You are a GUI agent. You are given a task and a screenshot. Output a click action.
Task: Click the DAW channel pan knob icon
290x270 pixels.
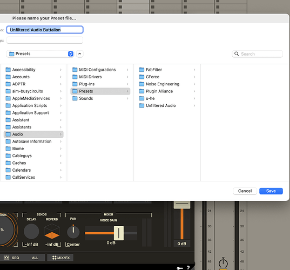click(x=223, y=262)
